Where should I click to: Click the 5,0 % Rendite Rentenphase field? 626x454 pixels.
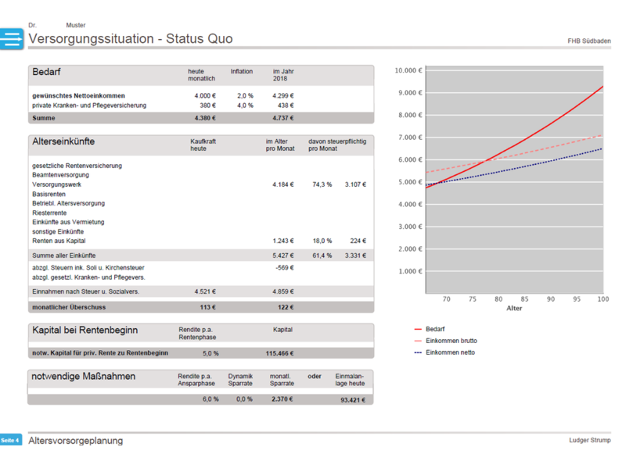coord(210,353)
